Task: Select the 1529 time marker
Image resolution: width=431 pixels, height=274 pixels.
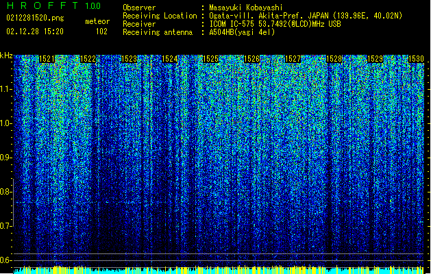Action: tap(375, 59)
